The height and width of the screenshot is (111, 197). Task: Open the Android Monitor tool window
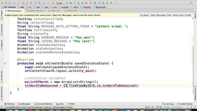pos(43,104)
